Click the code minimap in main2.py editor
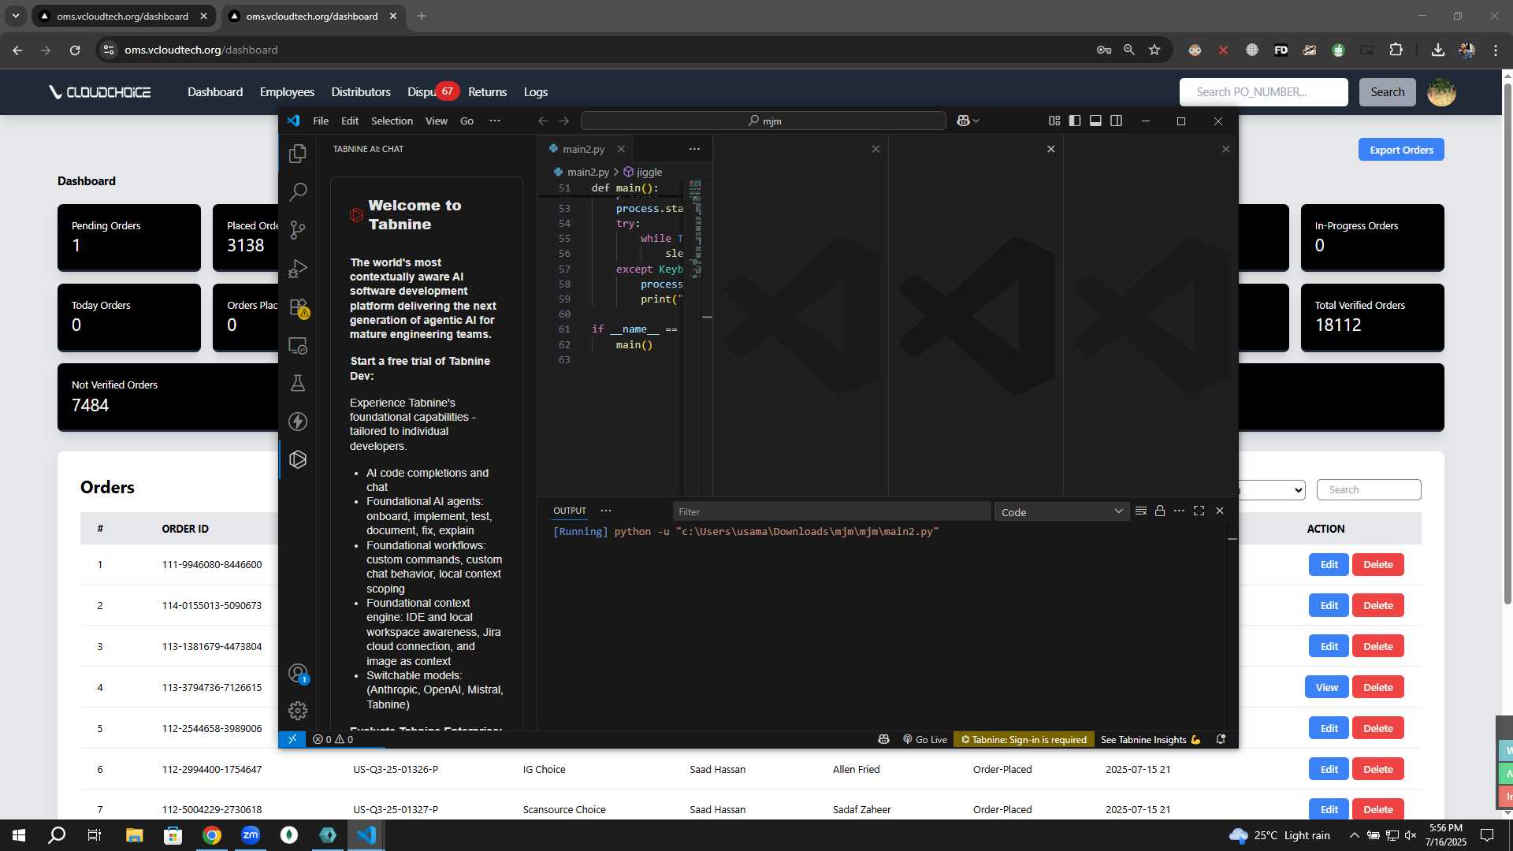 696,229
